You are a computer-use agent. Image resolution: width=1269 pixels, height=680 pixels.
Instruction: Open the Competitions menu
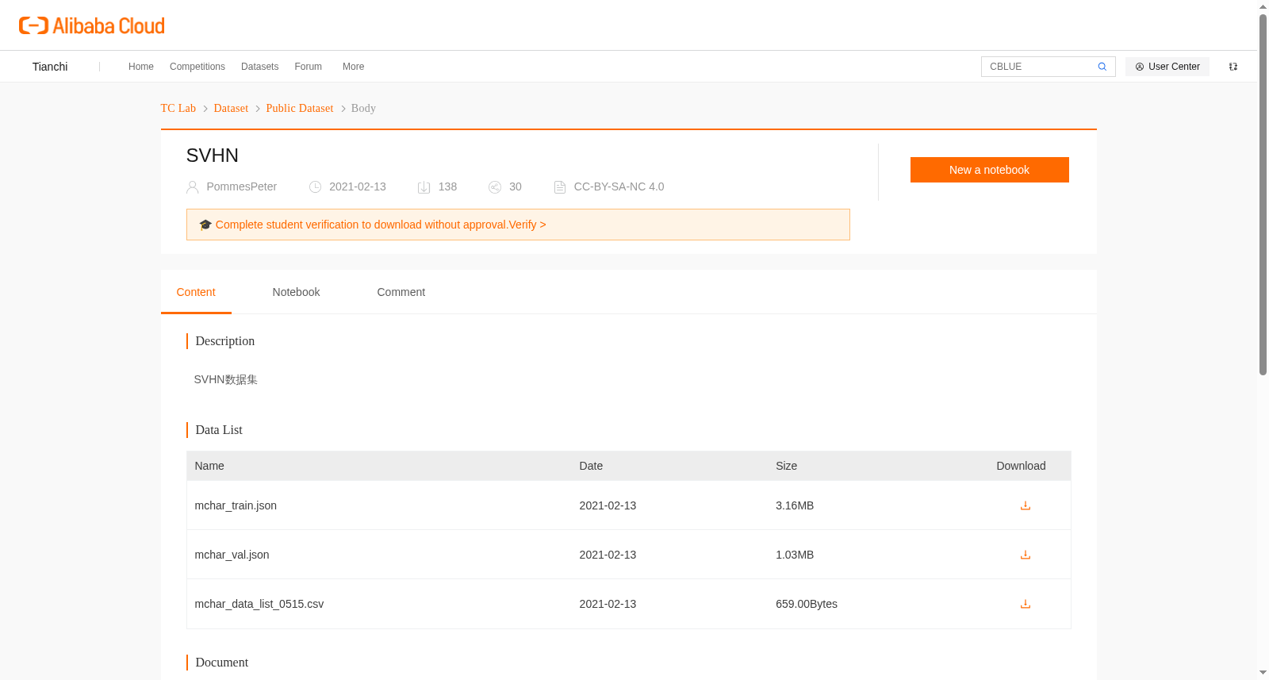[x=197, y=67]
